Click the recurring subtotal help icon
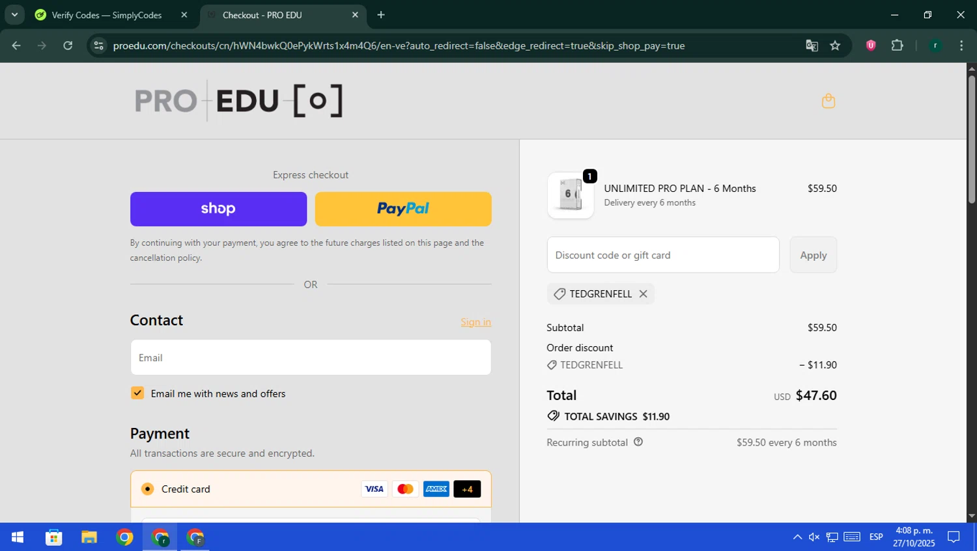The image size is (977, 551). (x=638, y=442)
